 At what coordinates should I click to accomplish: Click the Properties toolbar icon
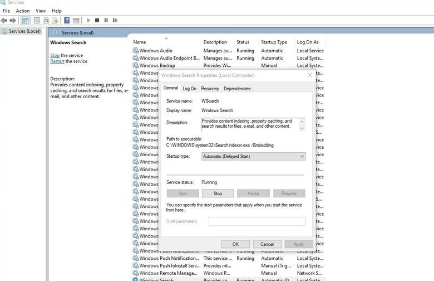coord(37,20)
